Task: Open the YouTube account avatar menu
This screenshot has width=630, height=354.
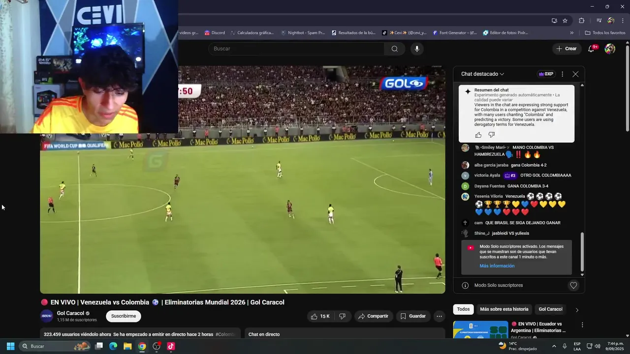Action: click(610, 49)
